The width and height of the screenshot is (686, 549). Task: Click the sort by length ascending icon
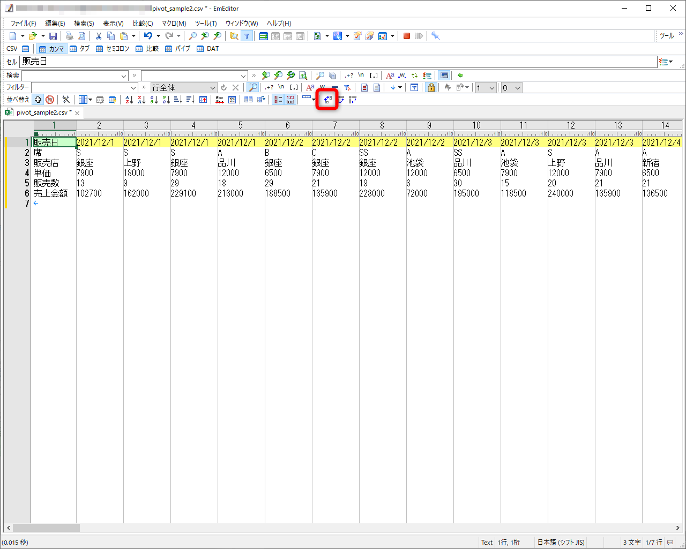point(178,100)
